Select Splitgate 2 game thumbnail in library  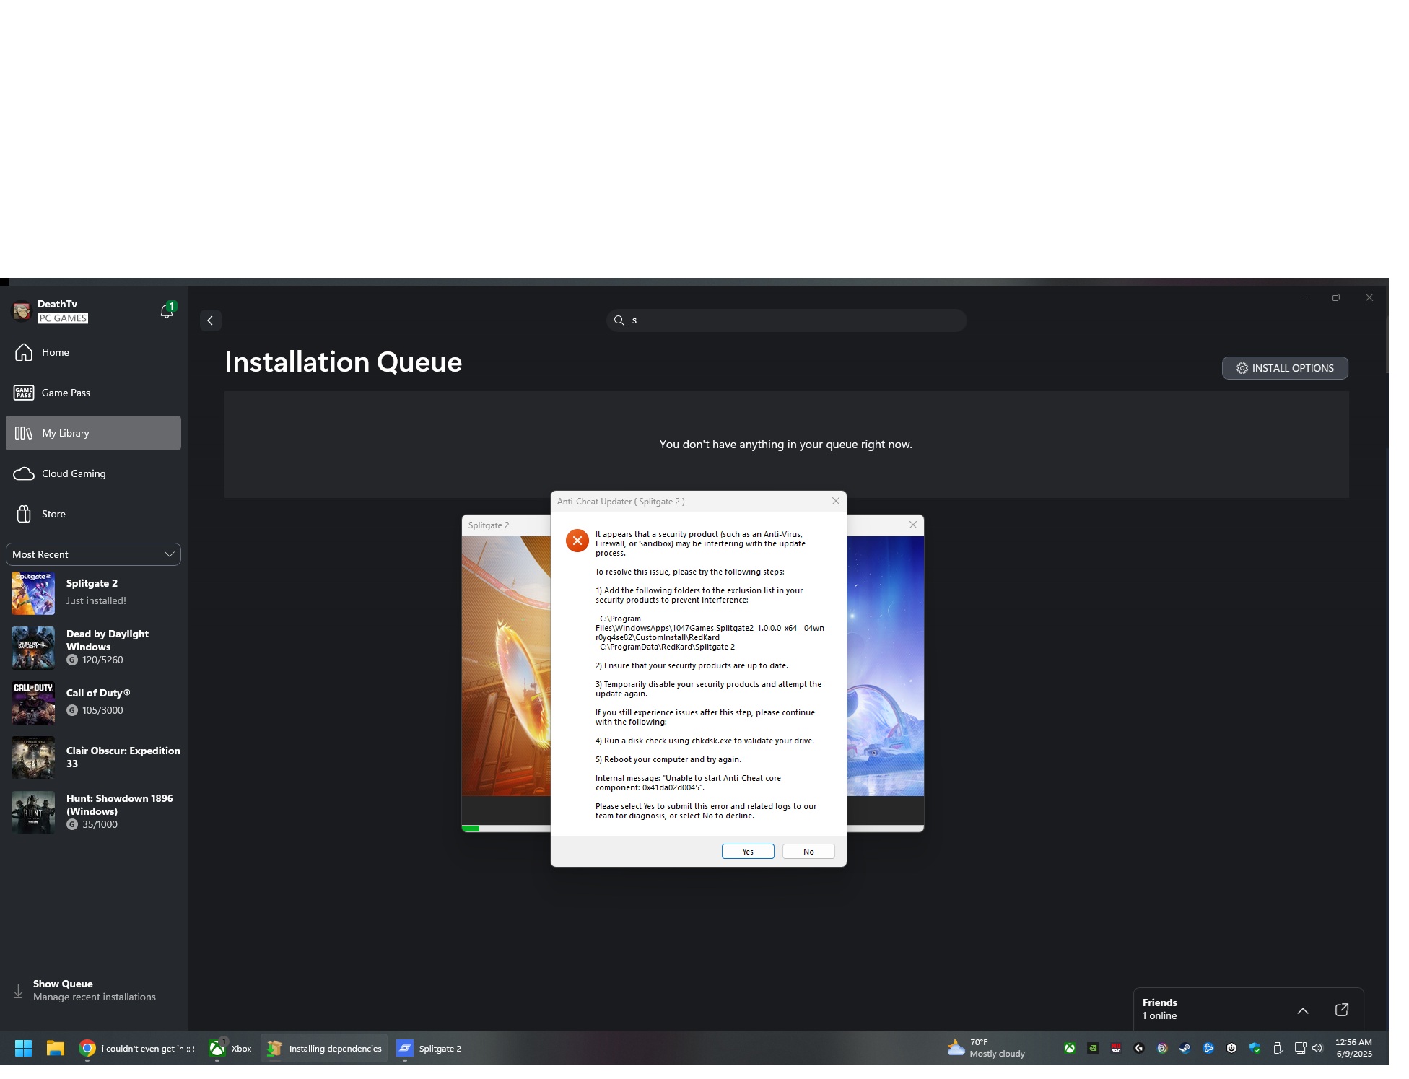(x=32, y=593)
